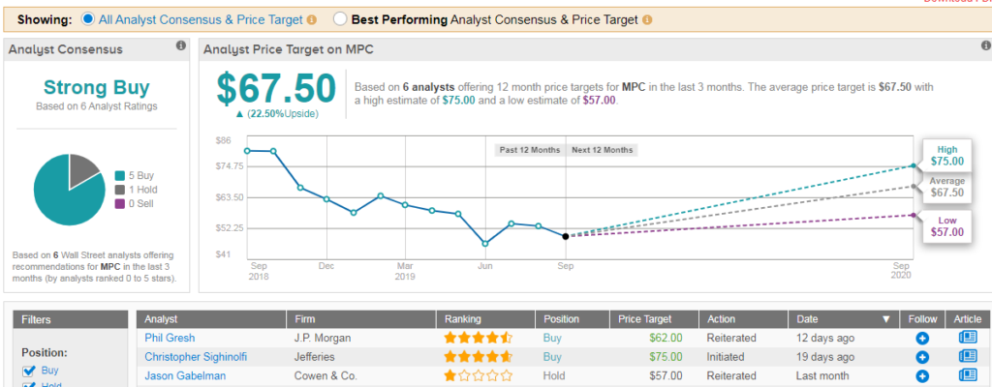Image resolution: width=992 pixels, height=387 pixels.
Task: Click the Sep 2019 chart data point
Action: (x=566, y=236)
